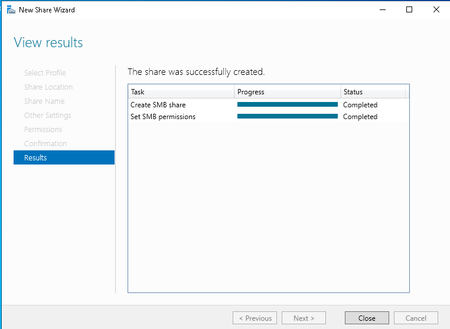Maximize the New Share Wizard window
Image resolution: width=450 pixels, height=329 pixels.
[409, 10]
